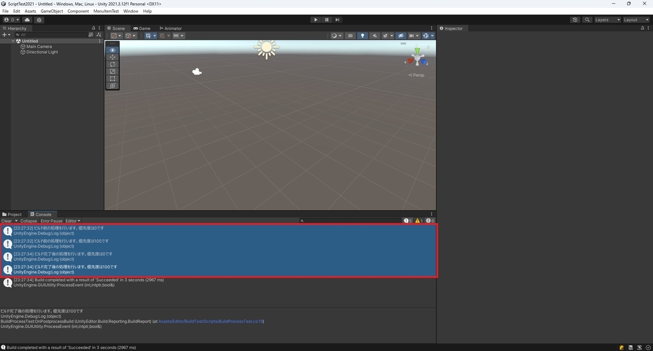Open the cloud services icon

tap(27, 20)
